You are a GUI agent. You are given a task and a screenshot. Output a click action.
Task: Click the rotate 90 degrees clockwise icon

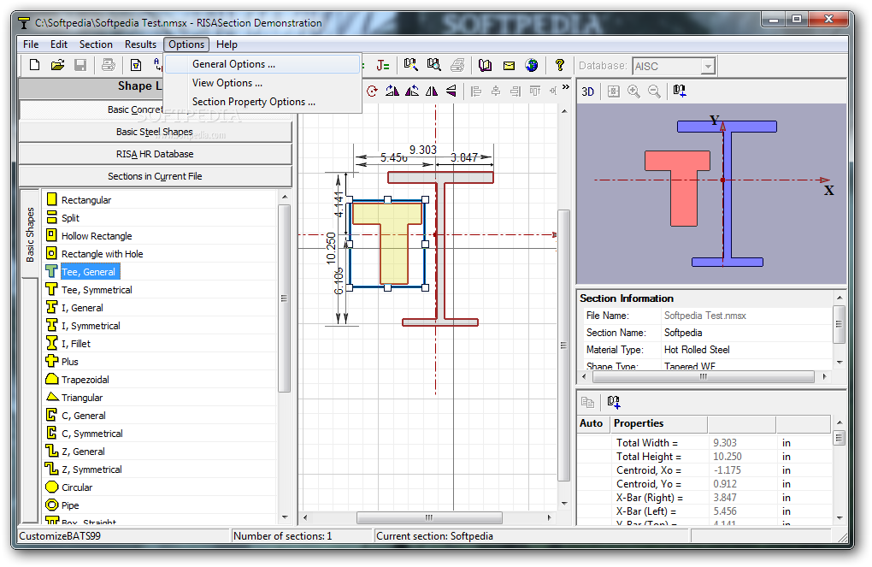[x=392, y=91]
